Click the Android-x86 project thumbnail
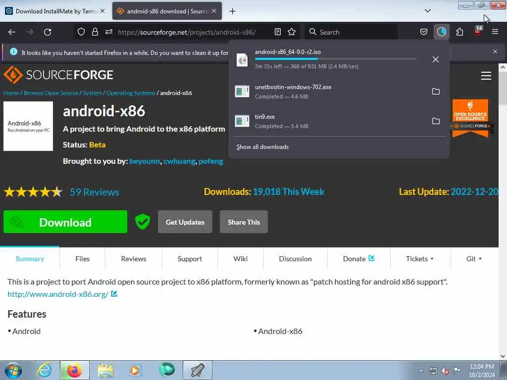 [x=28, y=126]
